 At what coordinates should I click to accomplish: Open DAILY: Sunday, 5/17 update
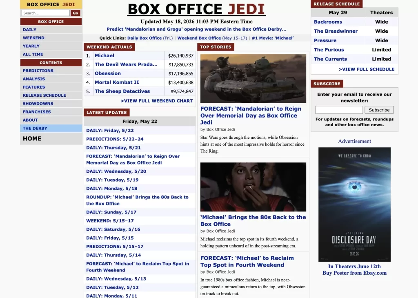click(111, 212)
